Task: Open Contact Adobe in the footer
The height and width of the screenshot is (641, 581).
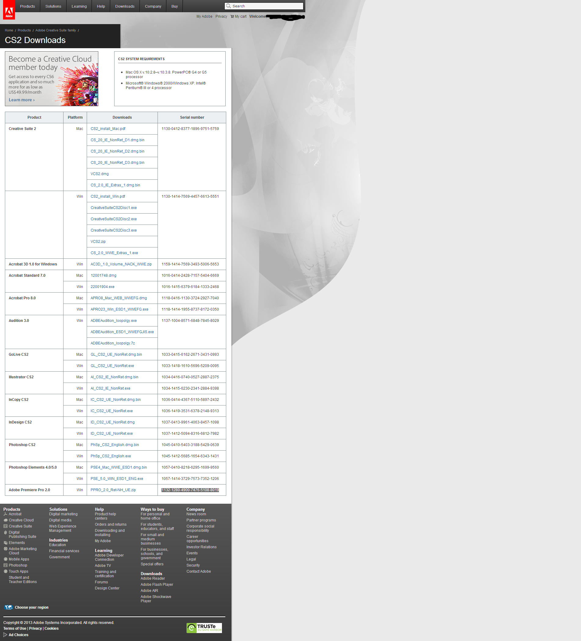Action: pyautogui.click(x=198, y=571)
